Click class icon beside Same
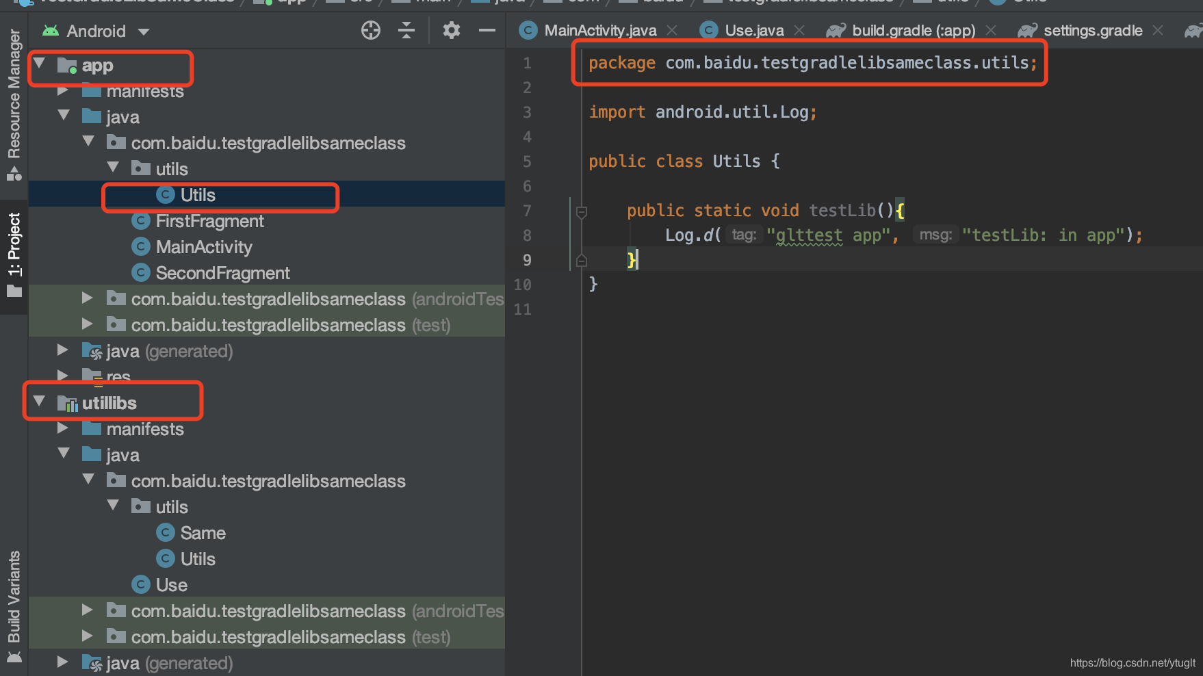 [x=166, y=533]
